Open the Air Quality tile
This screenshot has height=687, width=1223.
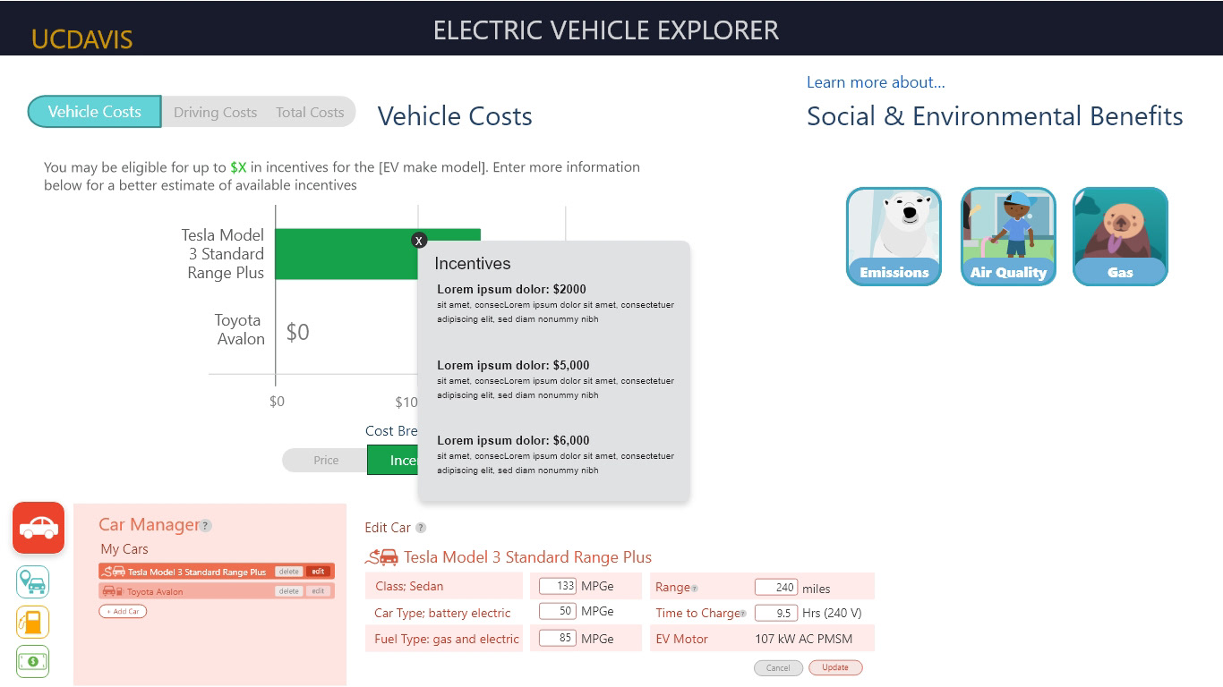tap(1008, 236)
